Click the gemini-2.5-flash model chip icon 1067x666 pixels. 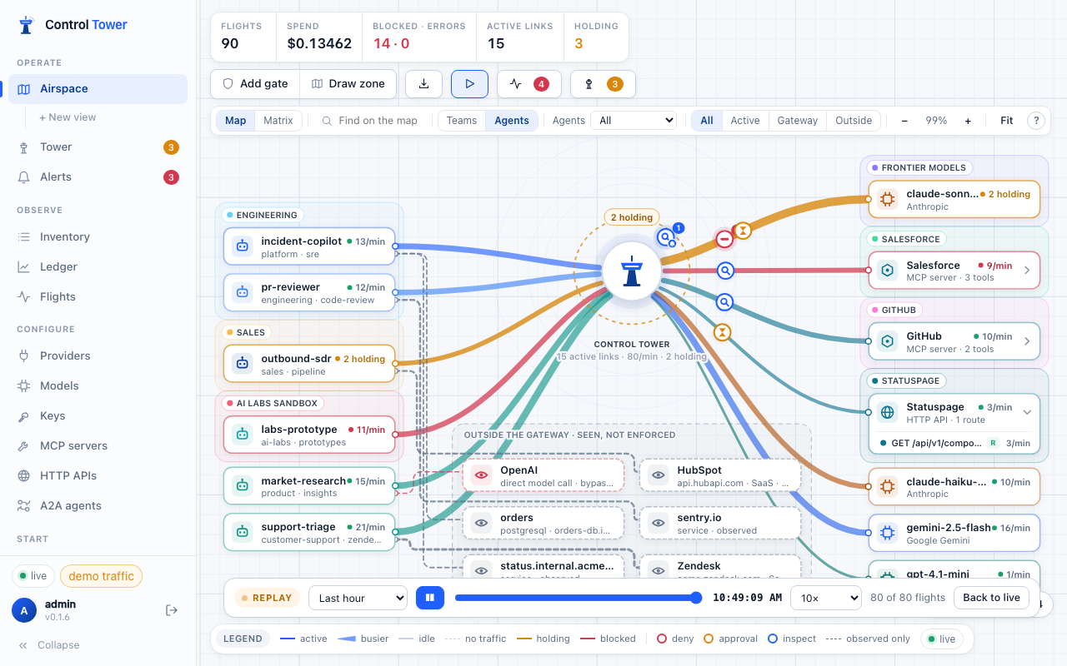point(887,533)
